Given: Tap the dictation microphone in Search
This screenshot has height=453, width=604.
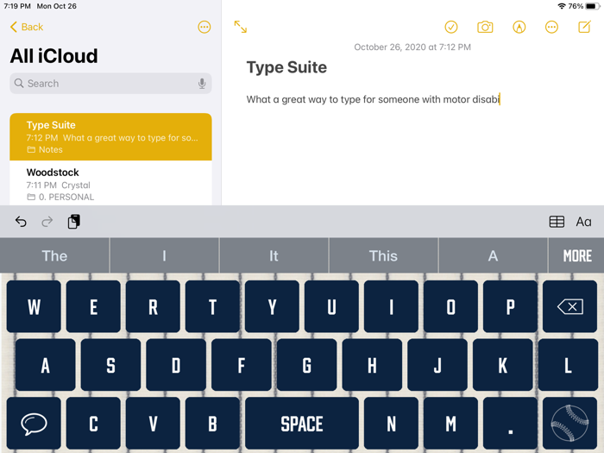Looking at the screenshot, I should [202, 83].
